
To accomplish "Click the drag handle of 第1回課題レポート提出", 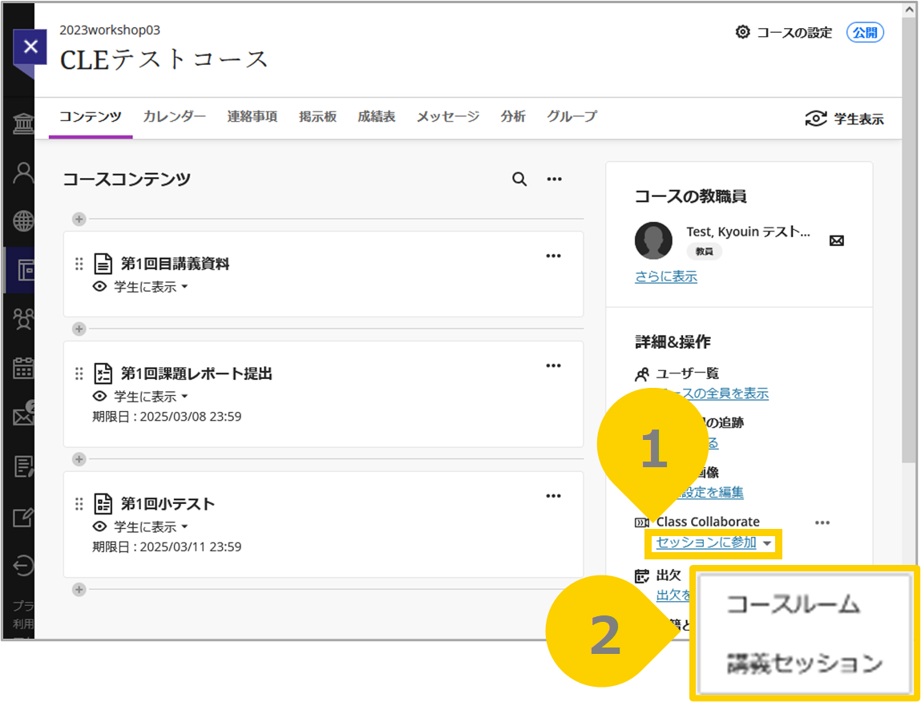I will (x=79, y=373).
